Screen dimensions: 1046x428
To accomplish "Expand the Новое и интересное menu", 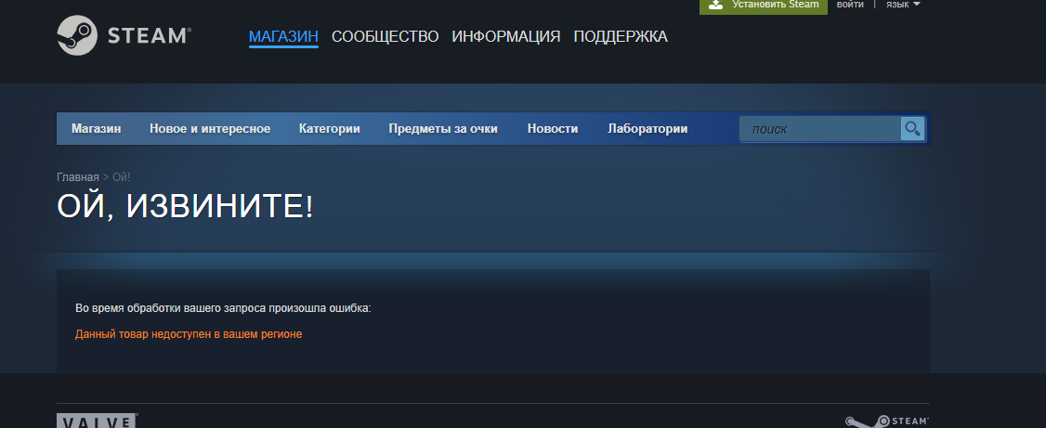I will coord(210,129).
